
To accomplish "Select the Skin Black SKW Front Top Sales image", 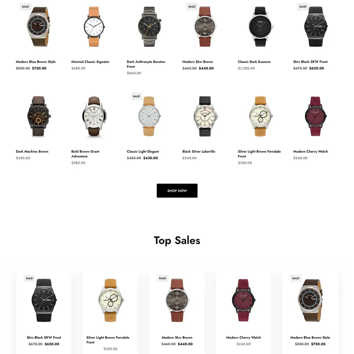I will [x=44, y=300].
